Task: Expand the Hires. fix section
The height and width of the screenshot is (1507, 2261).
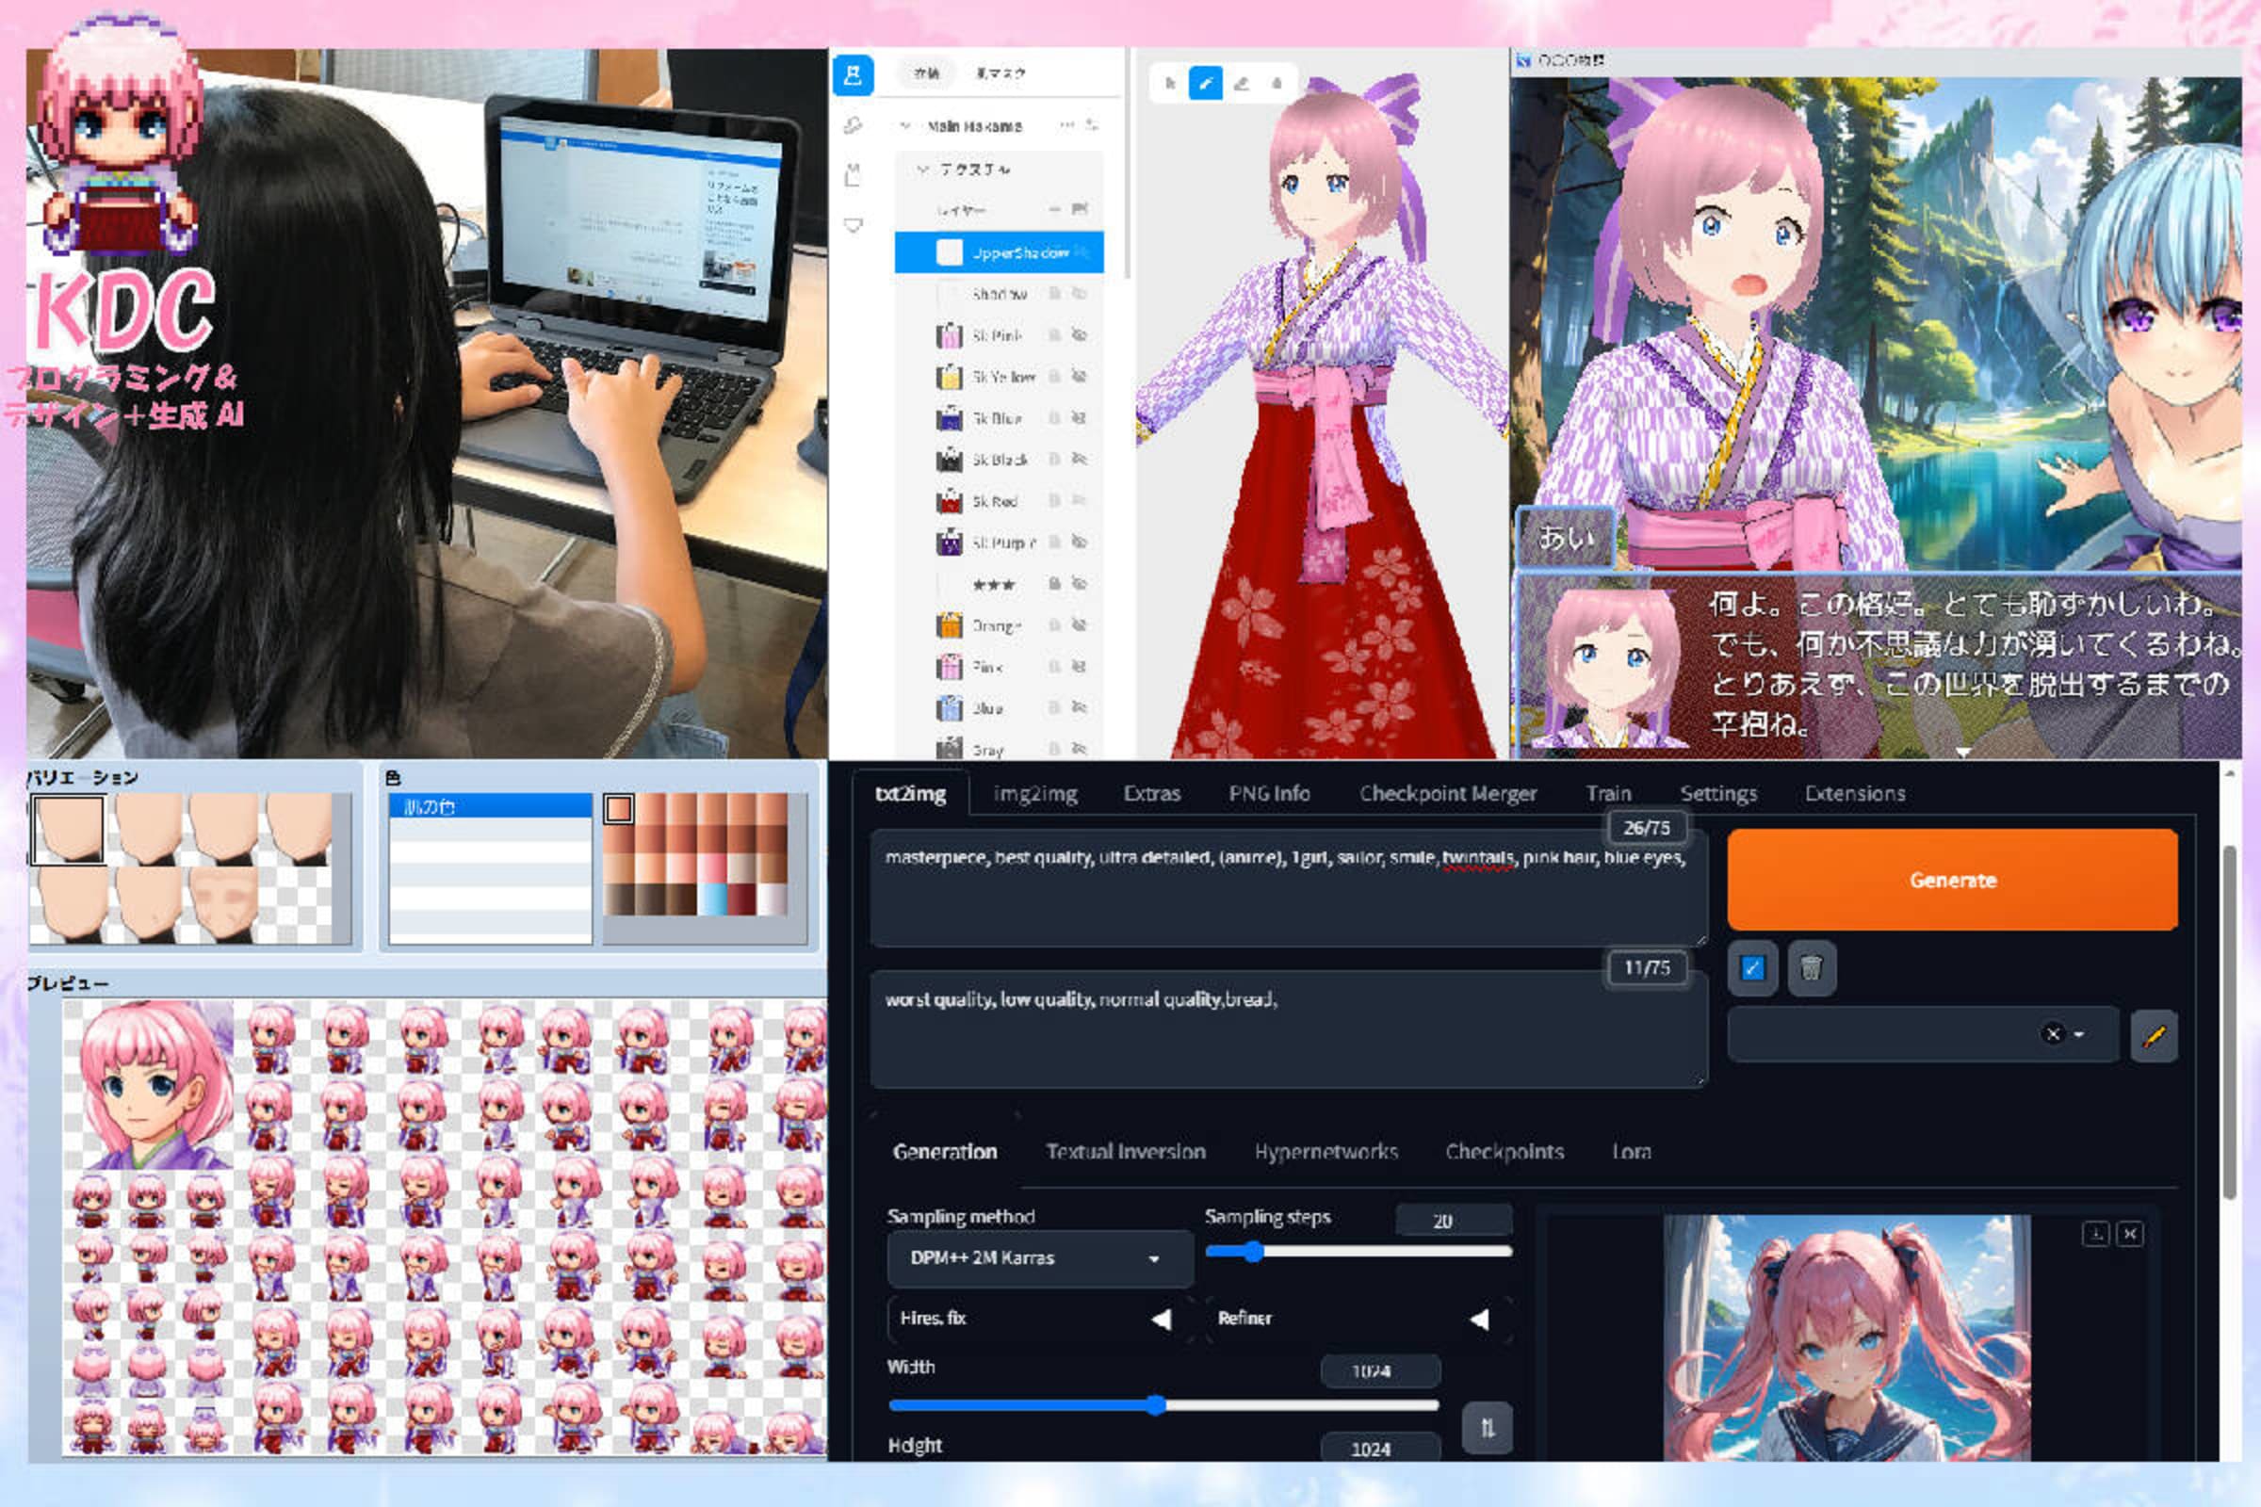Action: tap(1162, 1319)
